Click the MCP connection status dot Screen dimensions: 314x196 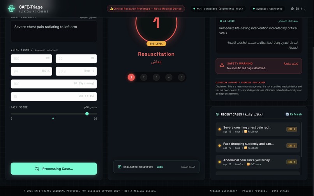click(x=194, y=9)
